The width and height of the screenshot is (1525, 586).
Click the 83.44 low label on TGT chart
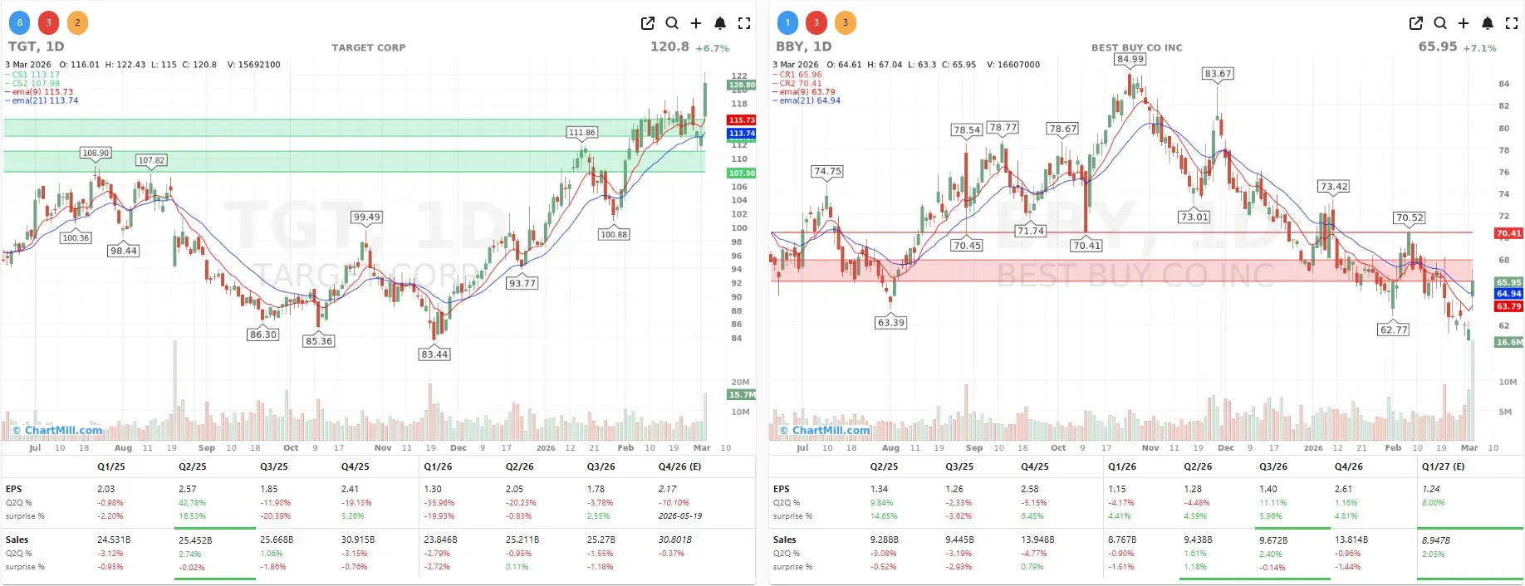click(x=434, y=354)
